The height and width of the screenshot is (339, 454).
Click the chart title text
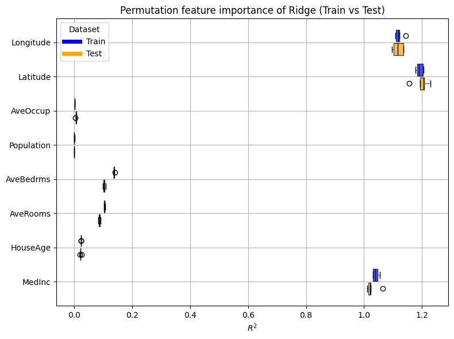pos(252,10)
